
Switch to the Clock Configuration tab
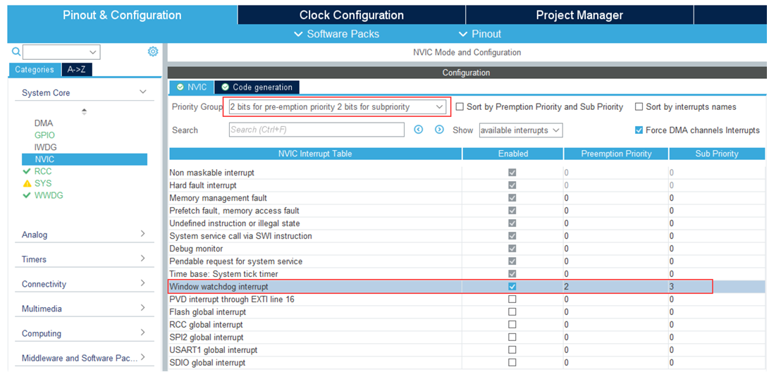(x=351, y=15)
